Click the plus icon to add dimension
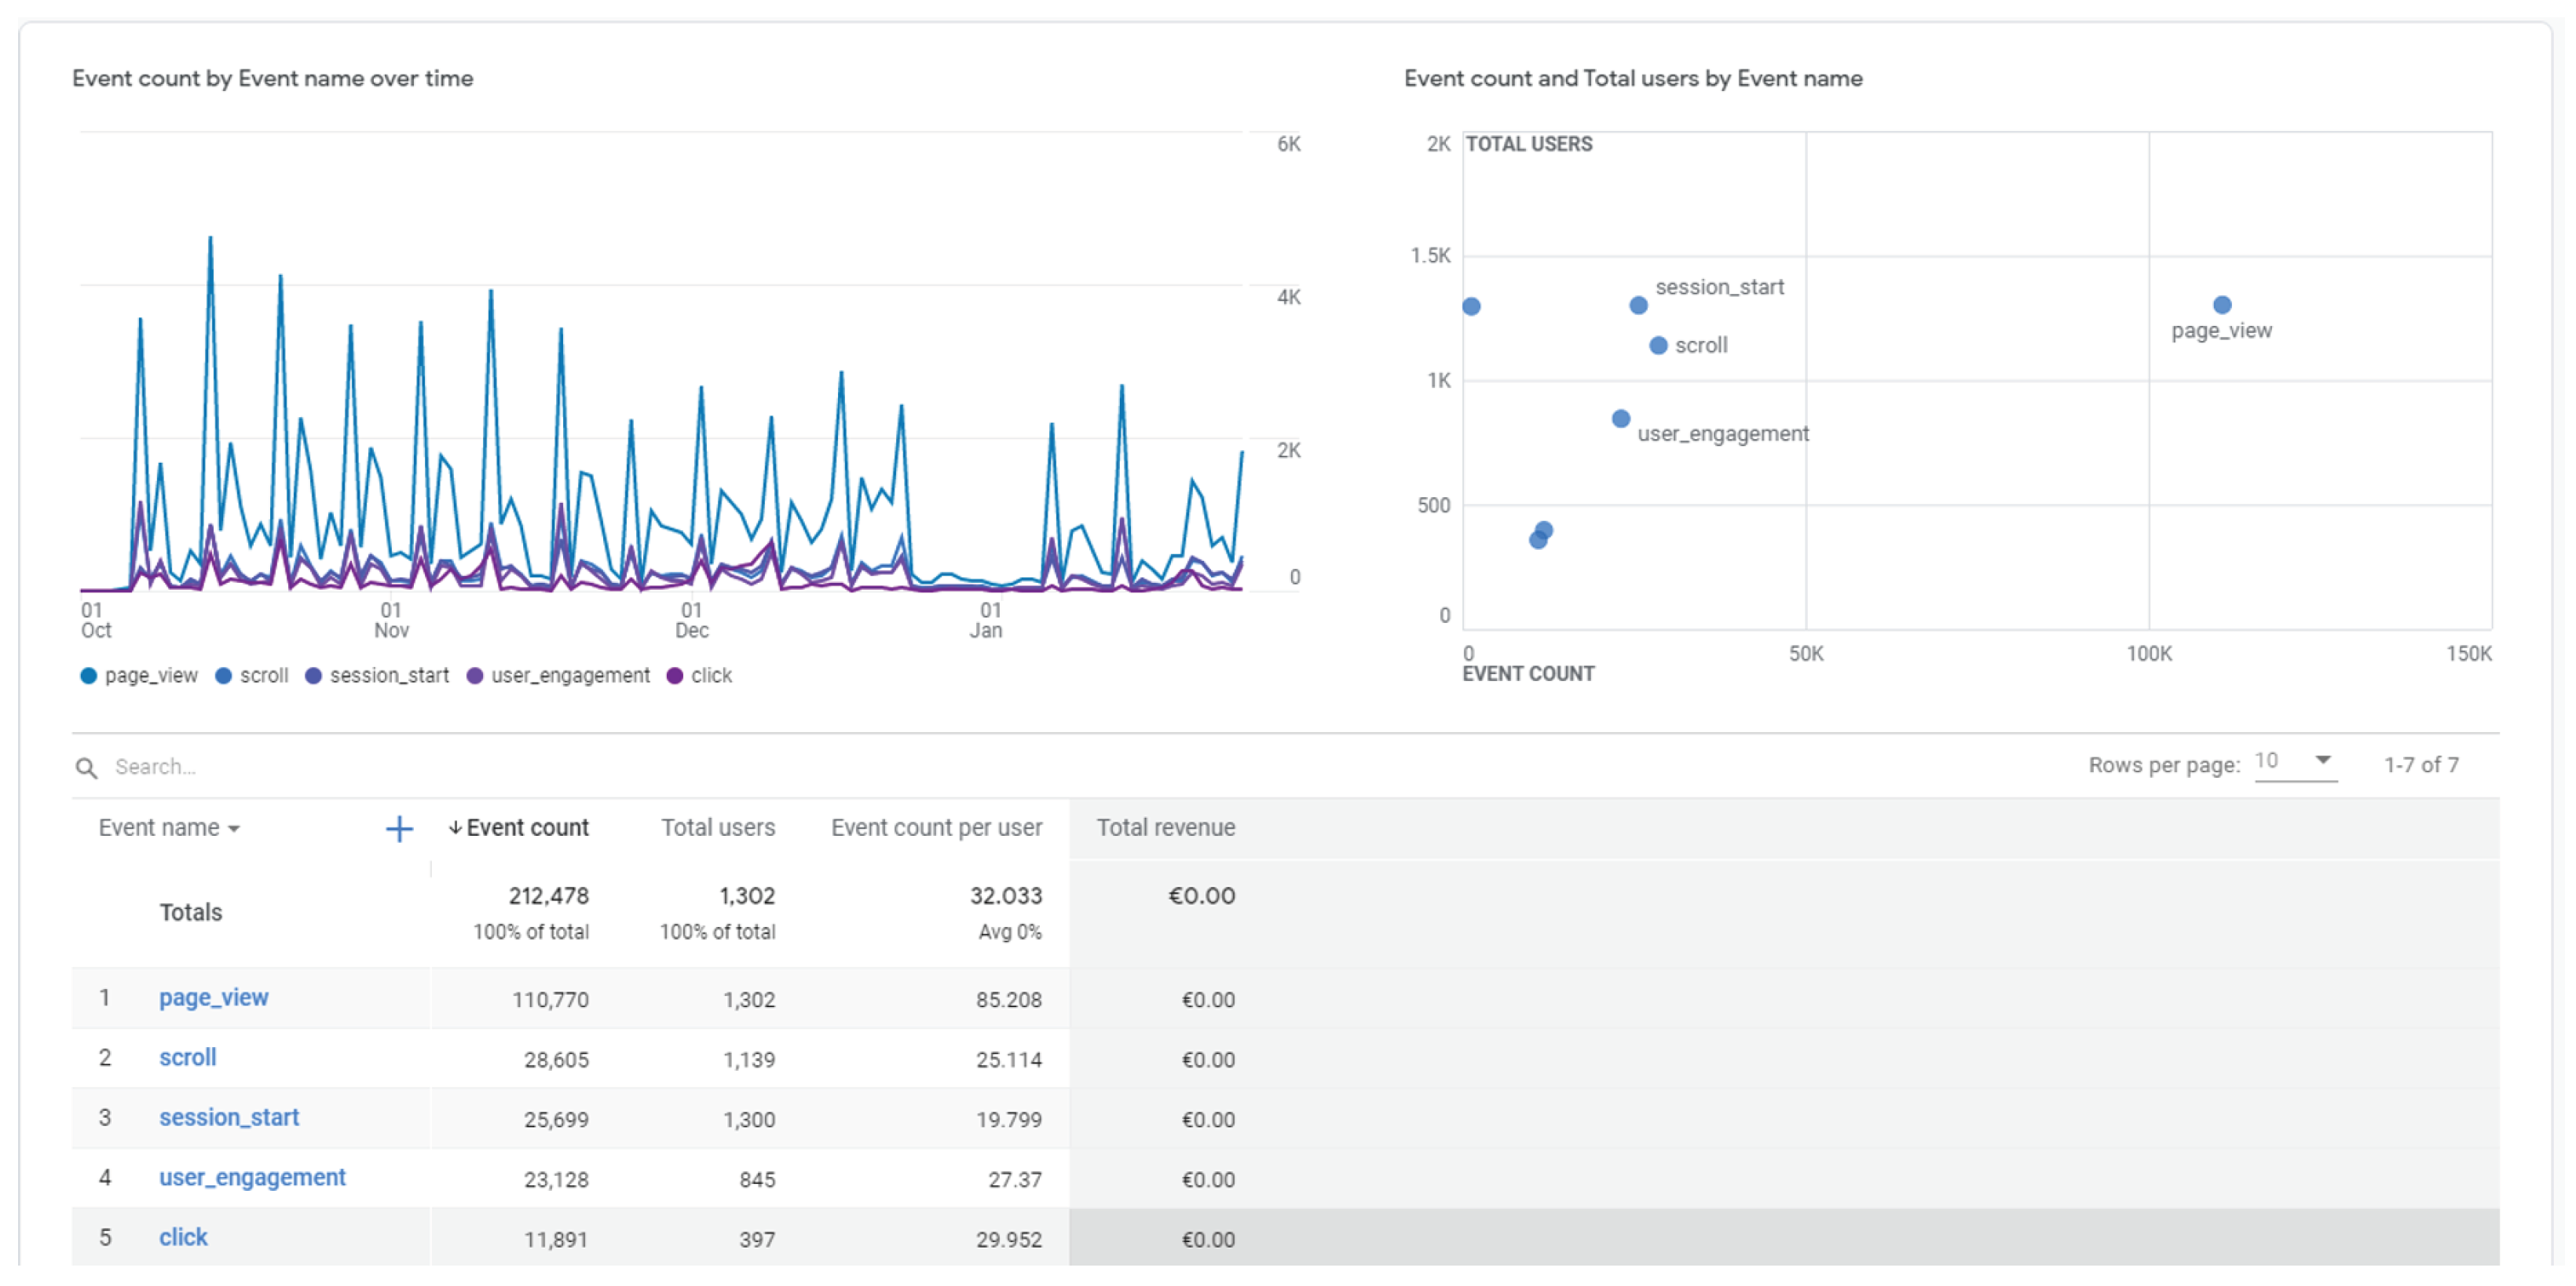This screenshot has width=2576, height=1286. coord(399,829)
